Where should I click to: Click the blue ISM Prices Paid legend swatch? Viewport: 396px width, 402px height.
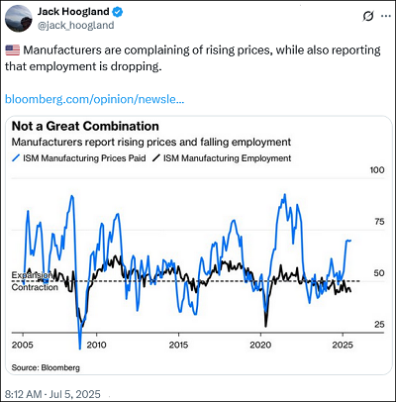point(16,158)
